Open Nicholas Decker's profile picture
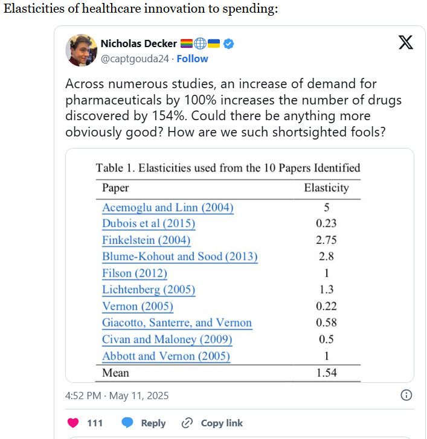 (x=81, y=50)
